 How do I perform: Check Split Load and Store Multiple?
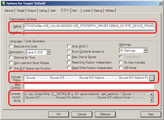(11, 63)
